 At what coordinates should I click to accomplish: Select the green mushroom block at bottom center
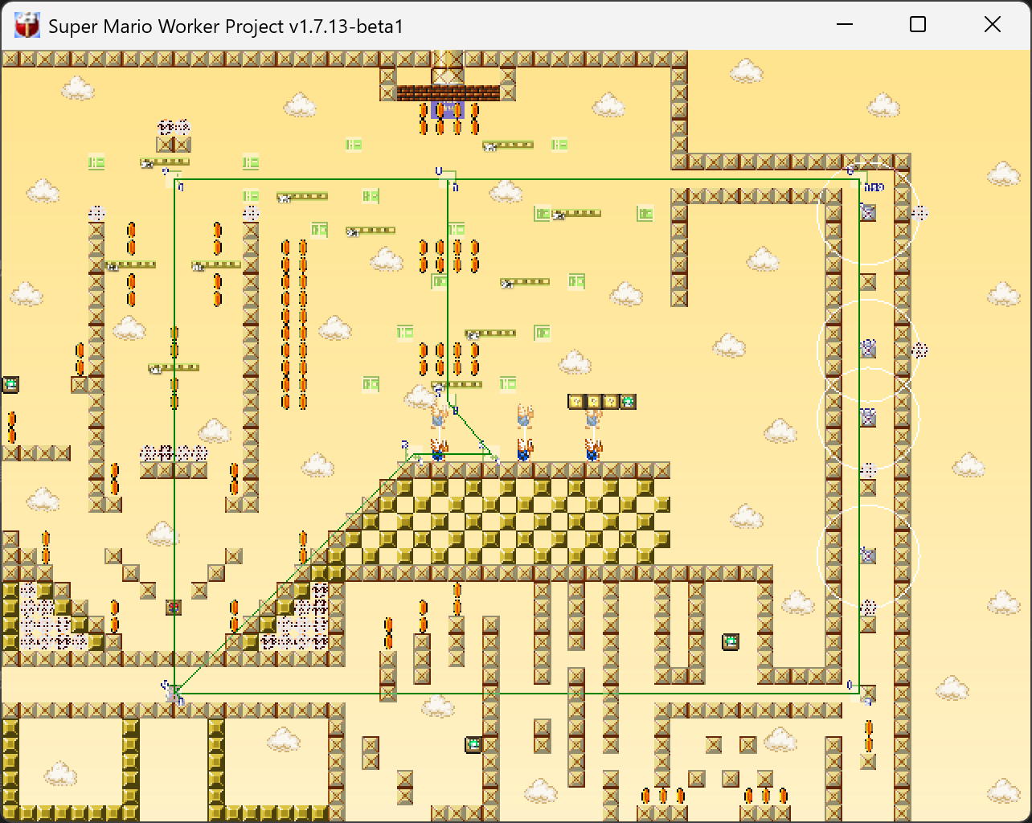coord(473,744)
